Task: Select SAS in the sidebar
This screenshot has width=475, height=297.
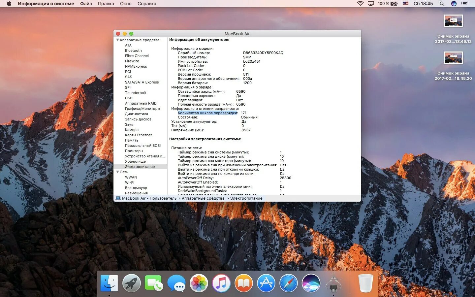Action: point(128,77)
